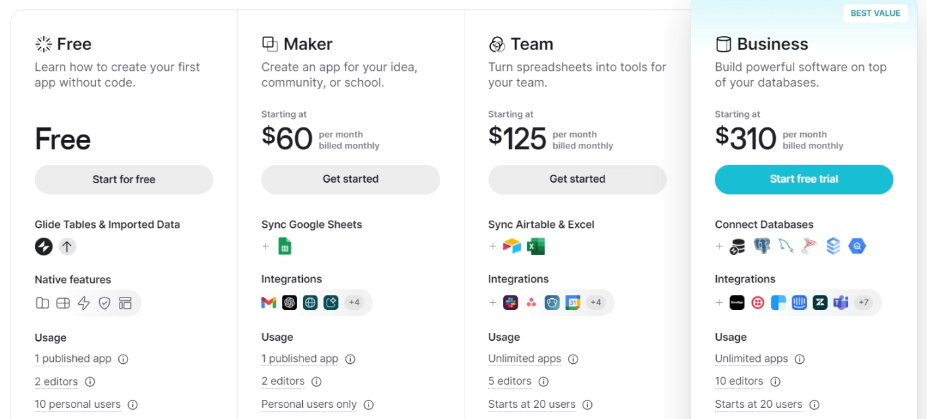Click the "Personal users only" underlined text
Screen dimensions: 927x419
pos(309,405)
